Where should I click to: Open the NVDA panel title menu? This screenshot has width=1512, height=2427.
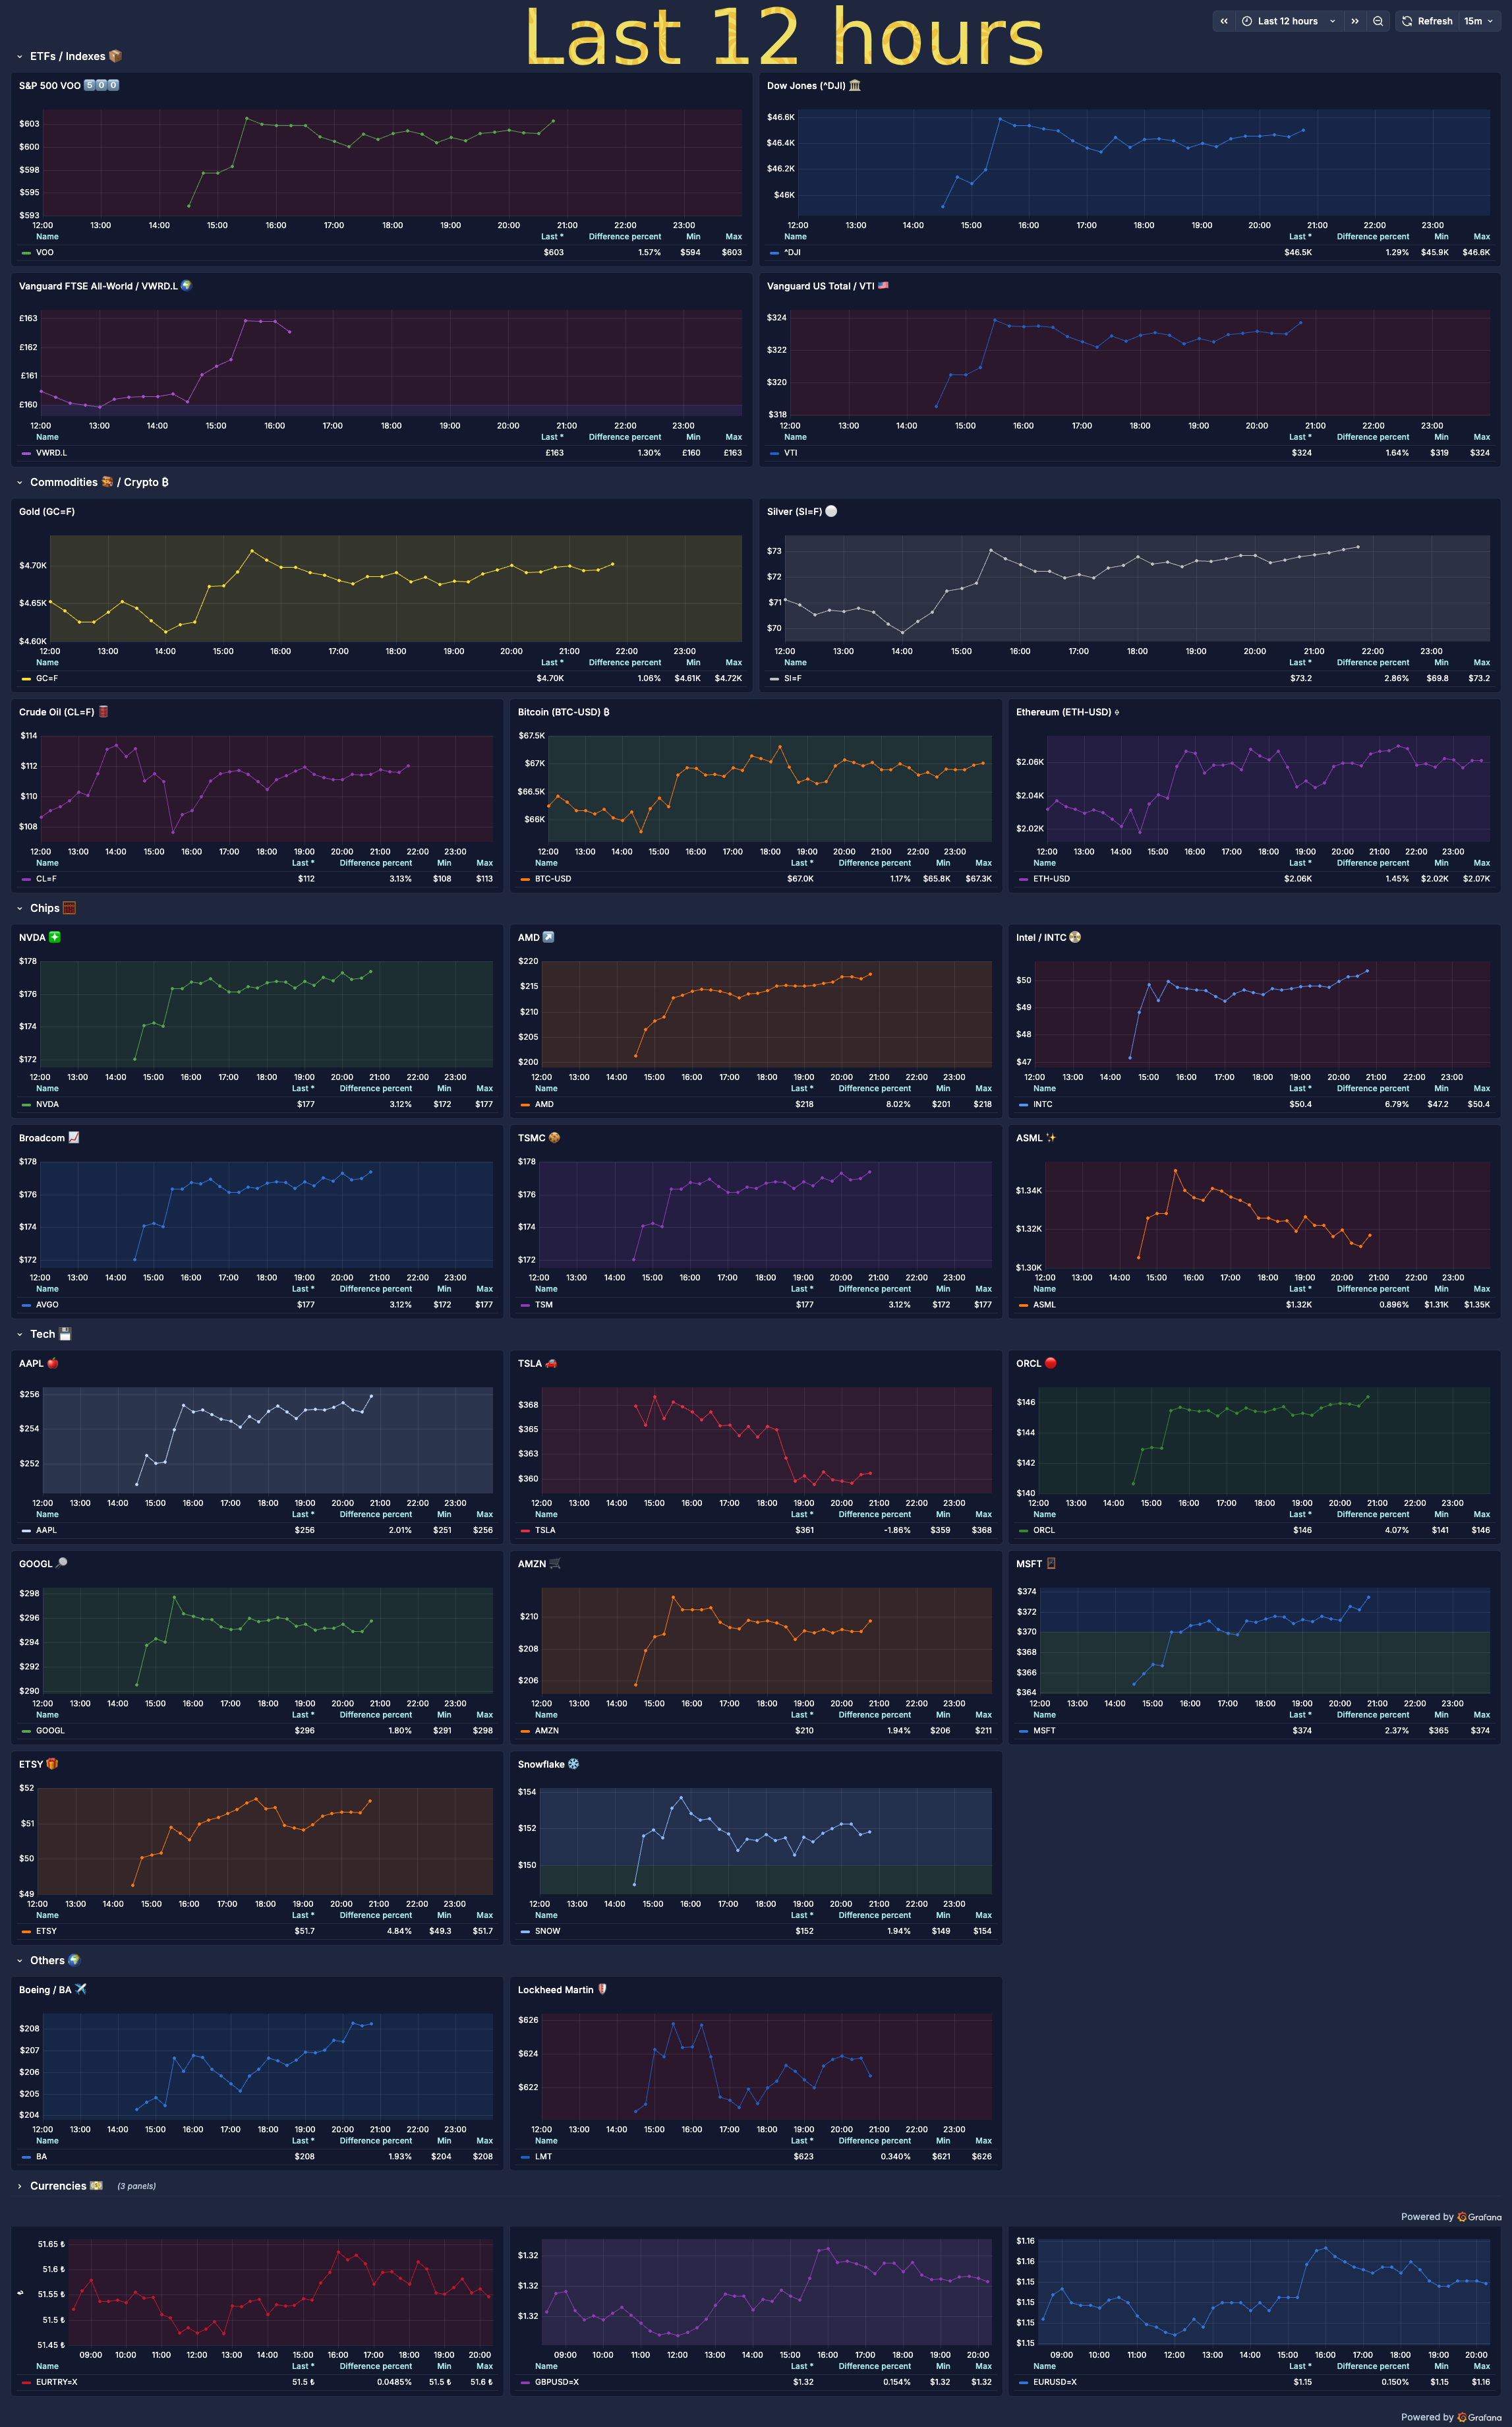point(32,938)
